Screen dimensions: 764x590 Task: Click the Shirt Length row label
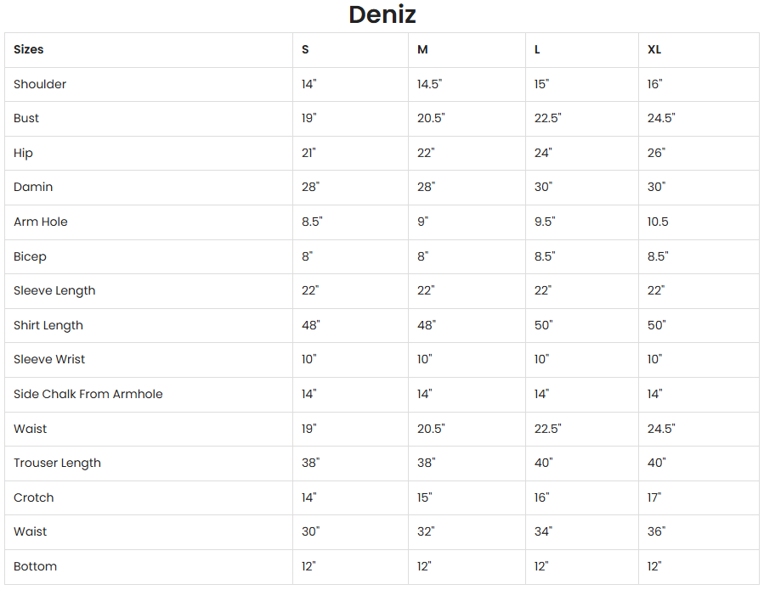pos(48,325)
